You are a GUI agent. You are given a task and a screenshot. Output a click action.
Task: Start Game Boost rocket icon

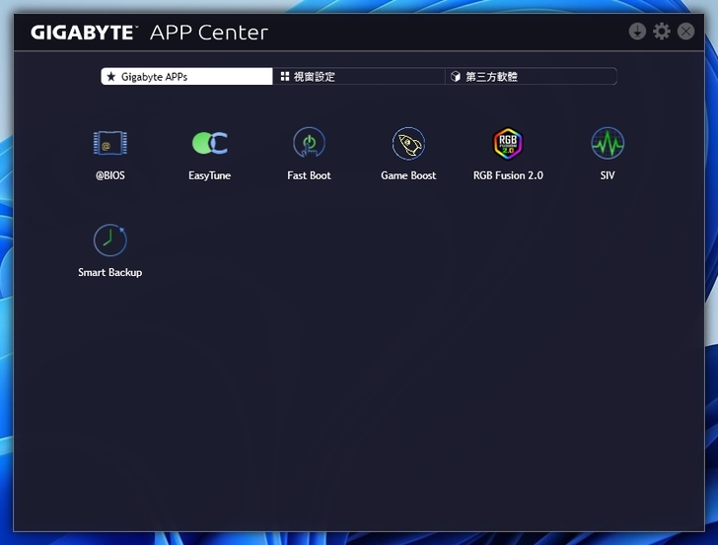pyautogui.click(x=408, y=144)
